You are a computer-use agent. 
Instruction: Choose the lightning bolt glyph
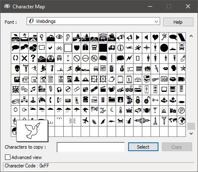point(129,58)
